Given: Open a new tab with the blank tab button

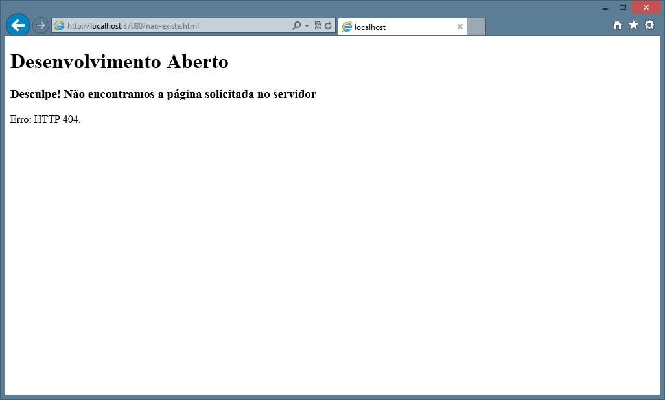Looking at the screenshot, I should 476,27.
